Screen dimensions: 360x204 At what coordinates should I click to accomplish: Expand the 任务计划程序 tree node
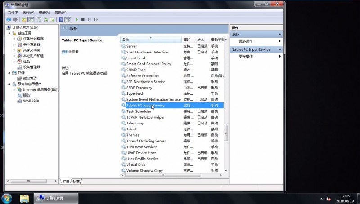[x=14, y=39]
